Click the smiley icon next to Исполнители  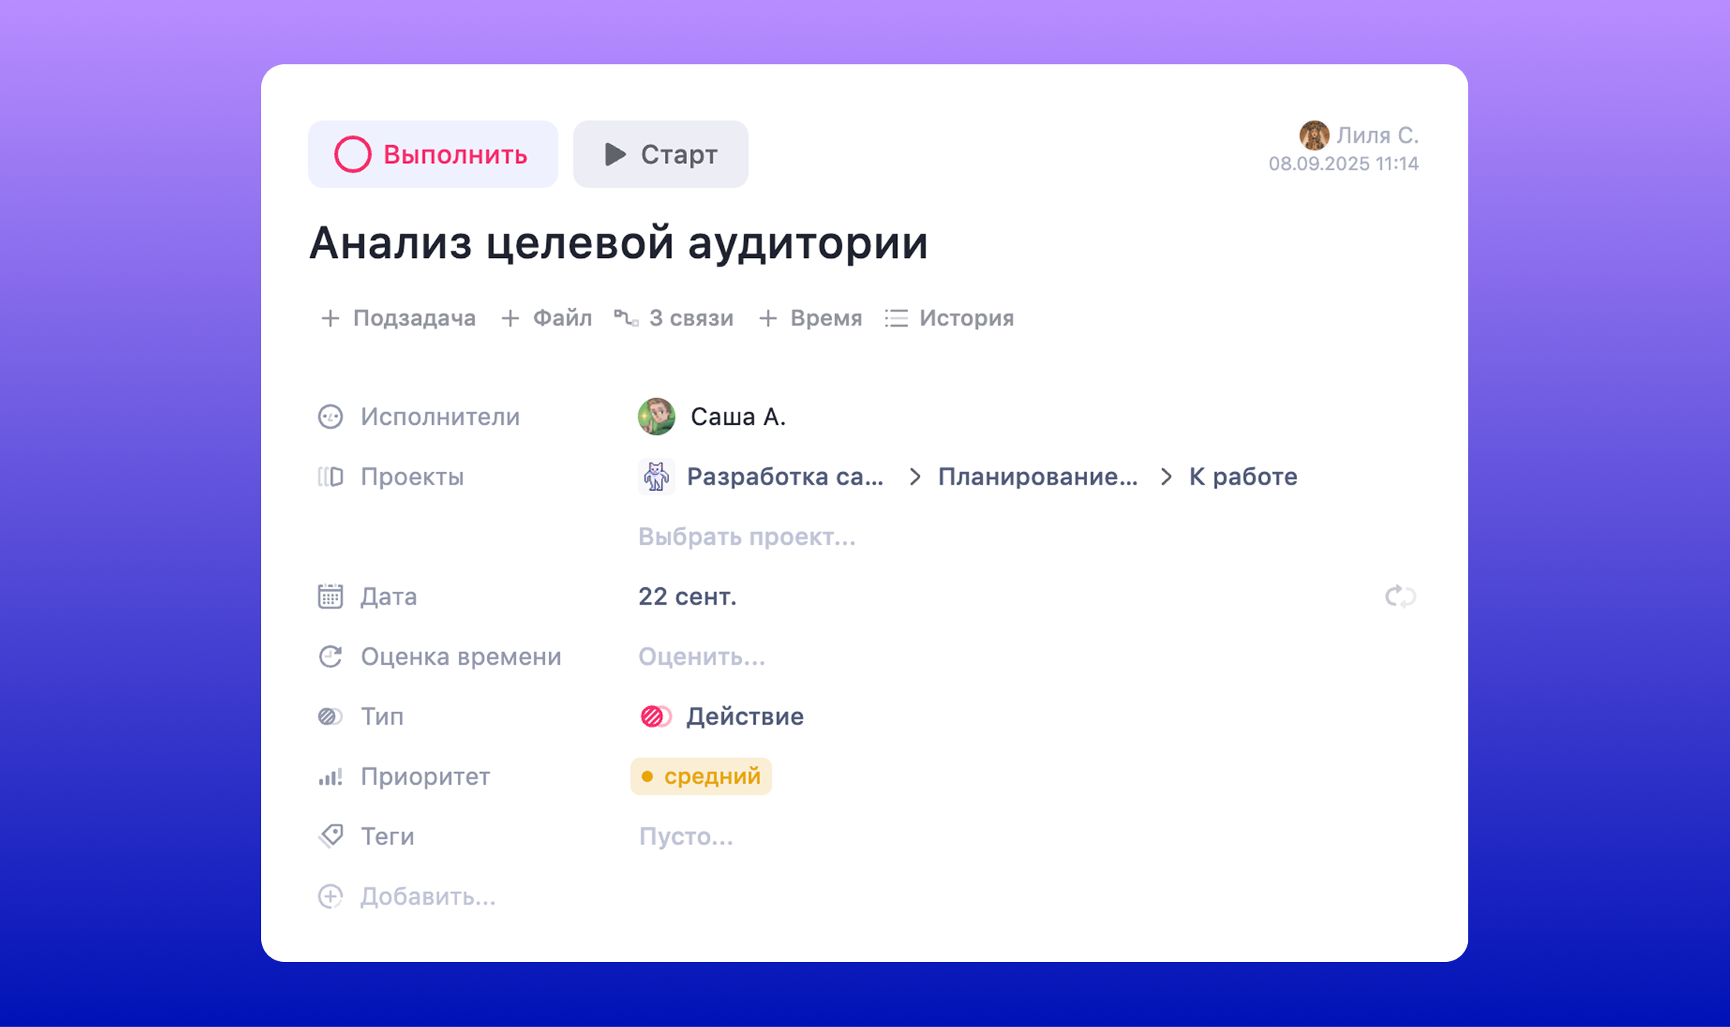tap(330, 417)
